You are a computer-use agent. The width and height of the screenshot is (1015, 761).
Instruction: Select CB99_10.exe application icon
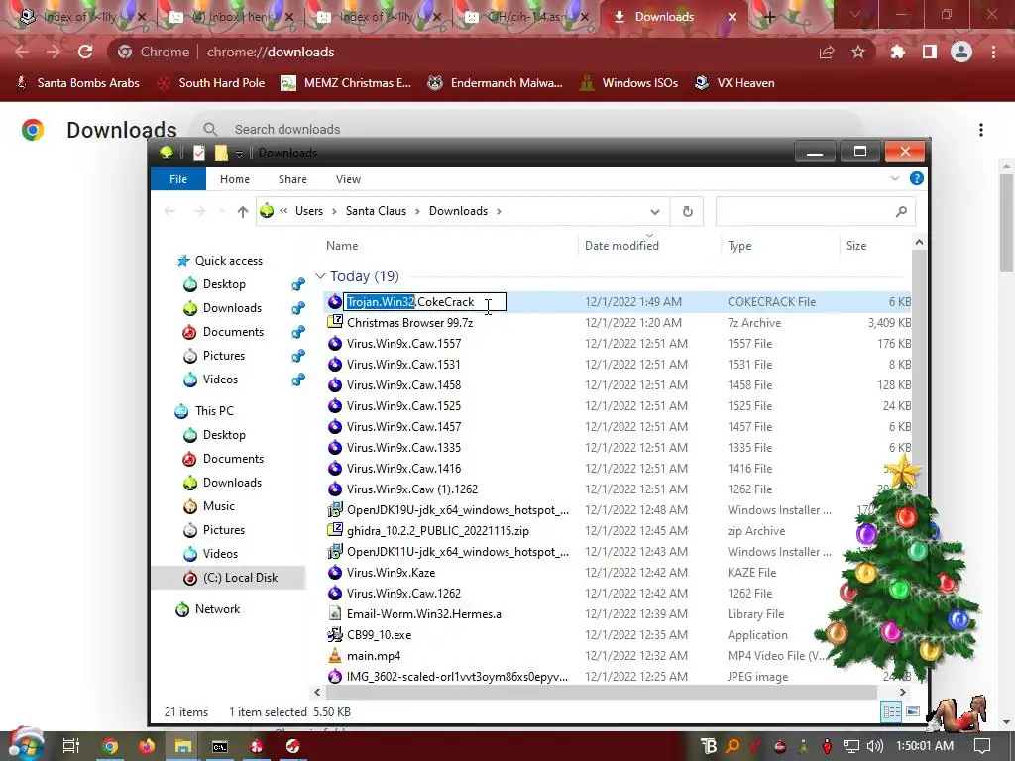tap(335, 635)
